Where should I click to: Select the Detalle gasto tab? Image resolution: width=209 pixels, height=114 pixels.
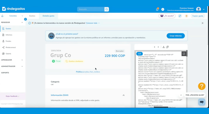click(48, 16)
